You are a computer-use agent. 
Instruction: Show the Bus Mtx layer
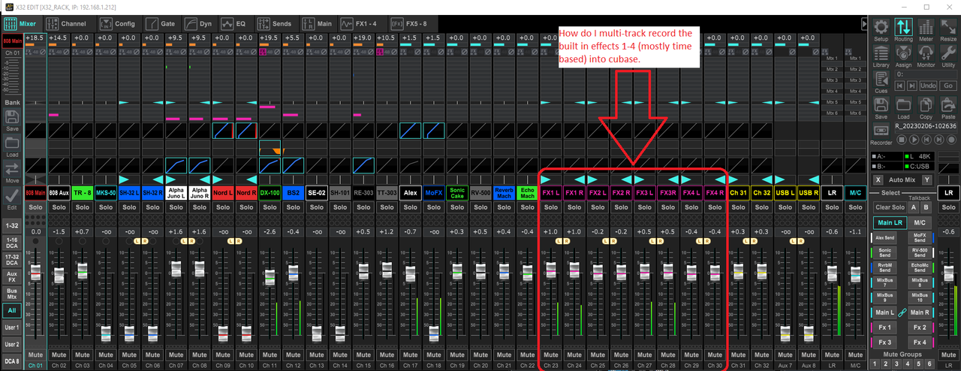coord(12,294)
